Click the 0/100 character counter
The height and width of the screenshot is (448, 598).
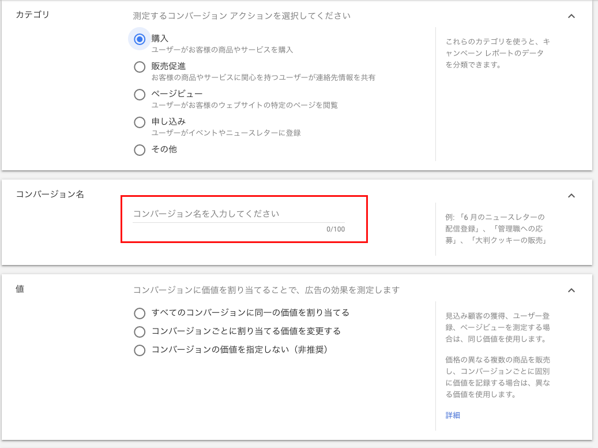tap(335, 229)
